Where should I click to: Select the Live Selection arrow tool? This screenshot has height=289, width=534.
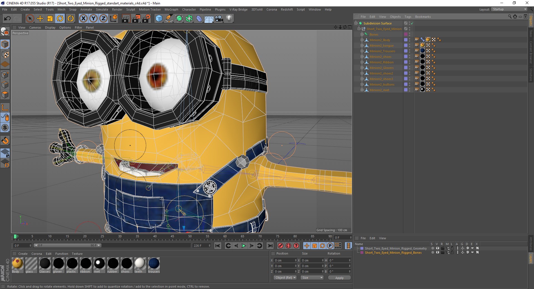tap(30, 19)
